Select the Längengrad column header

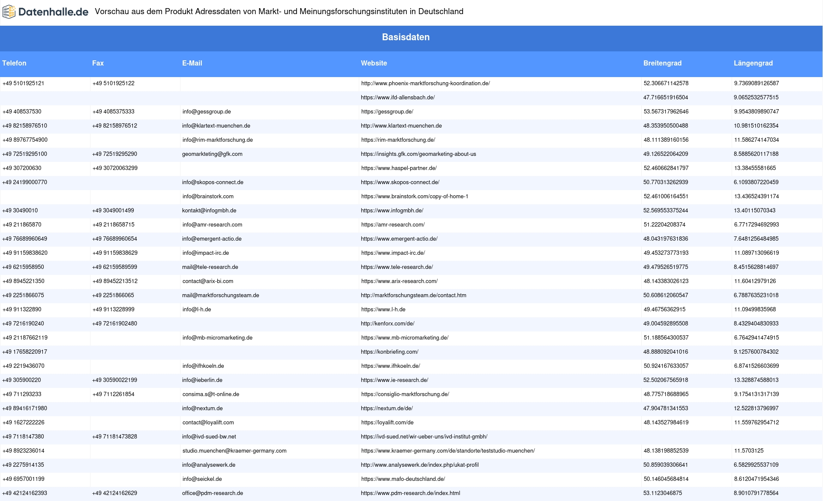[753, 63]
